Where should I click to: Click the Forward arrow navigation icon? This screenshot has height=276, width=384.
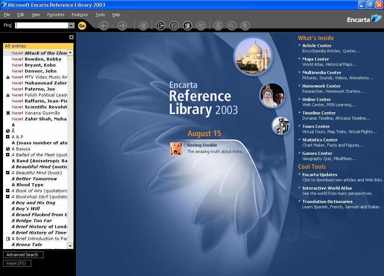122,25
